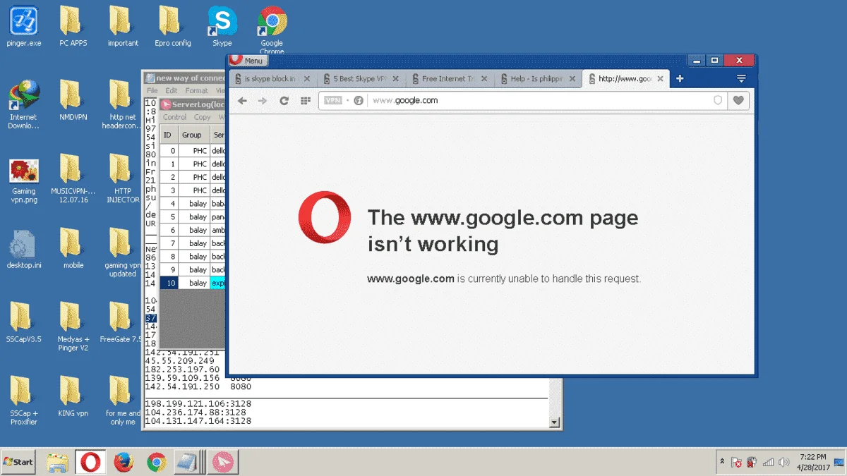Screen dimensions: 847x476
Task: Click line 198.199.121.106:3128 in Notepad
Action: [198, 404]
